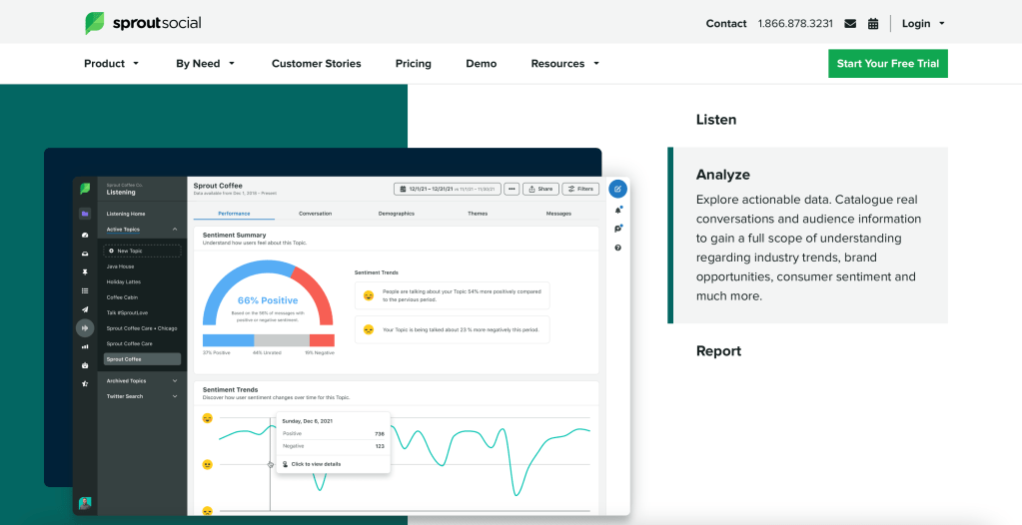Screen dimensions: 1022x525
Task: Open the notifications bell icon
Action: (617, 210)
